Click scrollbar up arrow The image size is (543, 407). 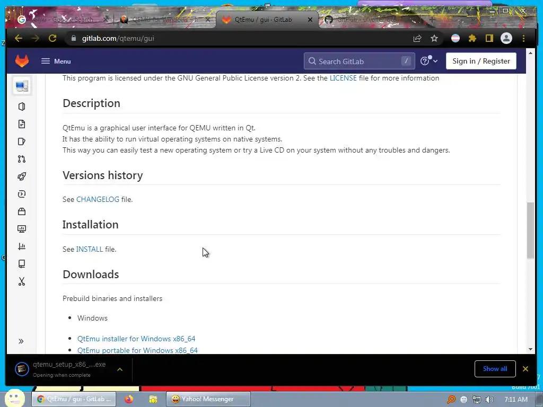tap(530, 53)
